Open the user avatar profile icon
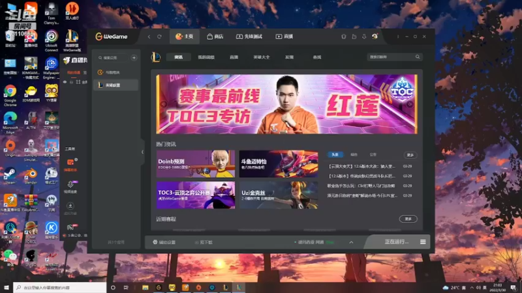 [x=375, y=36]
